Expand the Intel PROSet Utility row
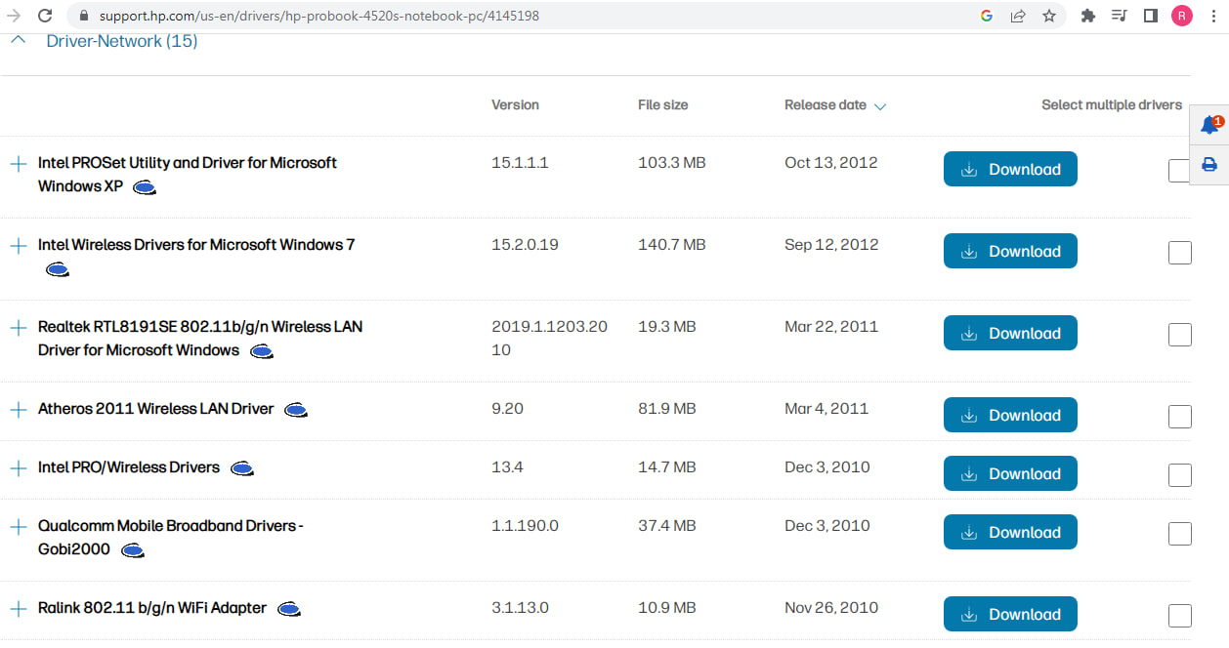 [18, 164]
